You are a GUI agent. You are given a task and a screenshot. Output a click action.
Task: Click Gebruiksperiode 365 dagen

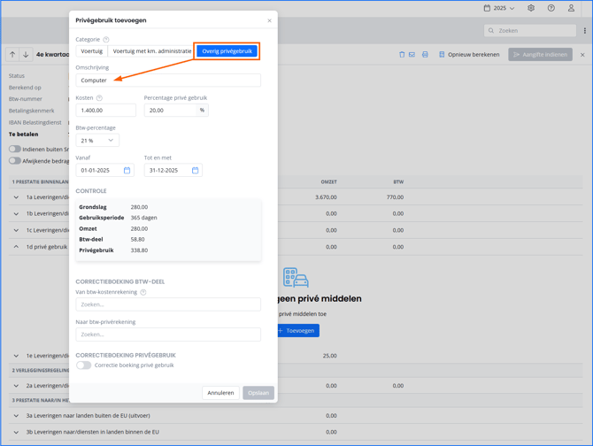pos(143,218)
